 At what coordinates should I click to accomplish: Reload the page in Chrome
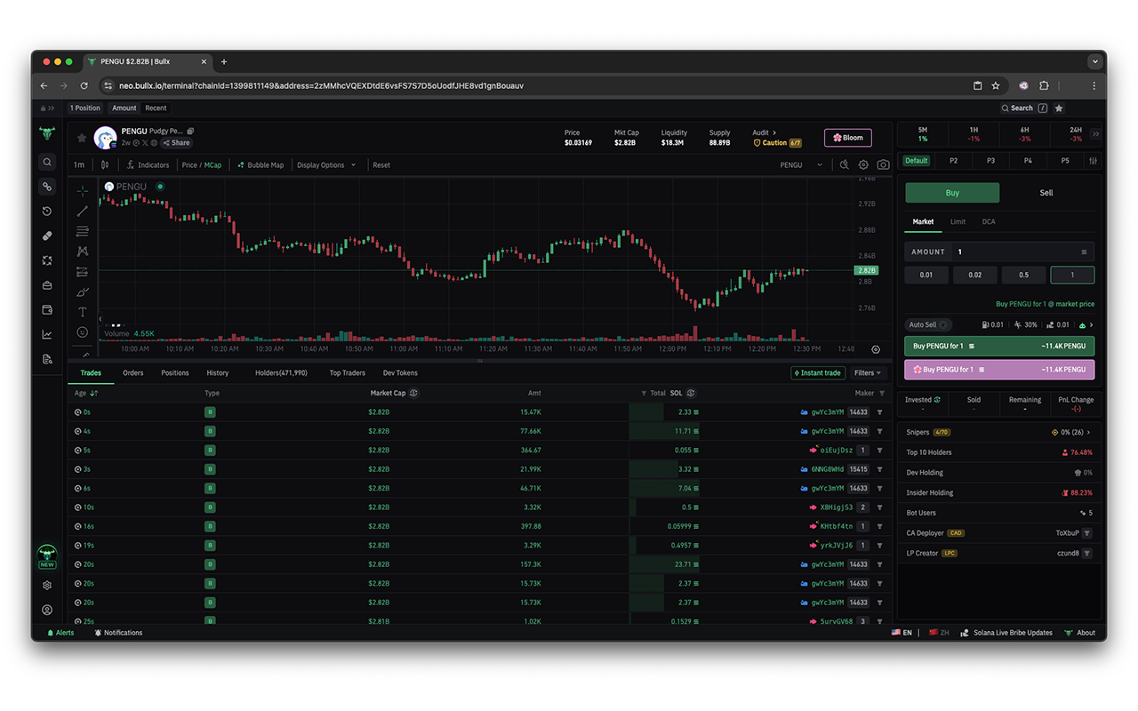[x=84, y=86]
